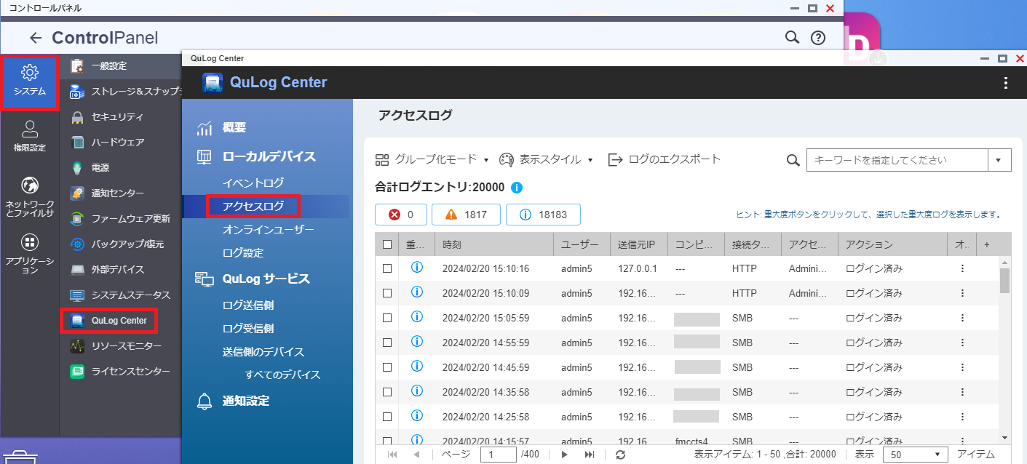Open row options for the 14:45:59 entry
Viewport: 1027px width, 464px height.
tap(962, 367)
